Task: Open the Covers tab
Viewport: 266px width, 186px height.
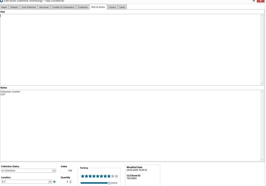Action: 112,7
